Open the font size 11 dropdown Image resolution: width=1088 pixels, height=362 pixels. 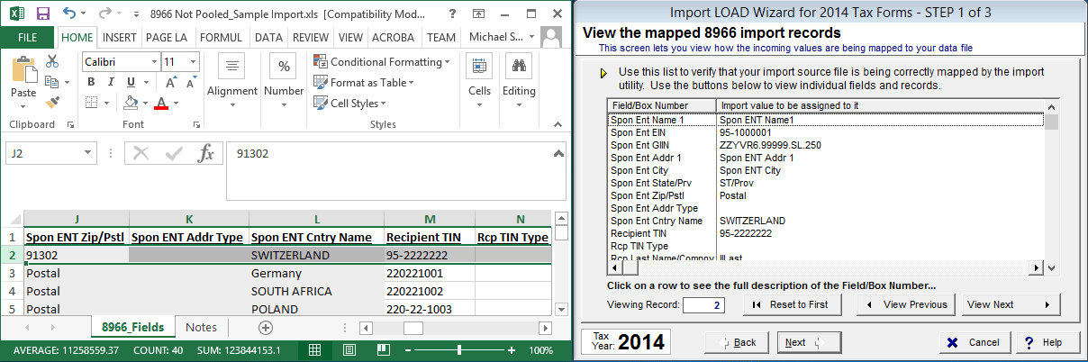[195, 62]
